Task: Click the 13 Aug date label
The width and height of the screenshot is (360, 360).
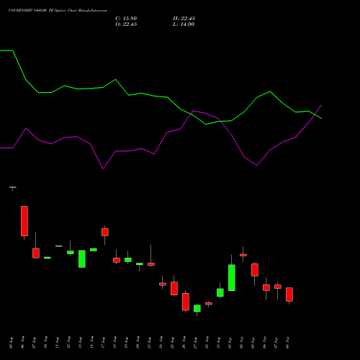Action: (80, 343)
